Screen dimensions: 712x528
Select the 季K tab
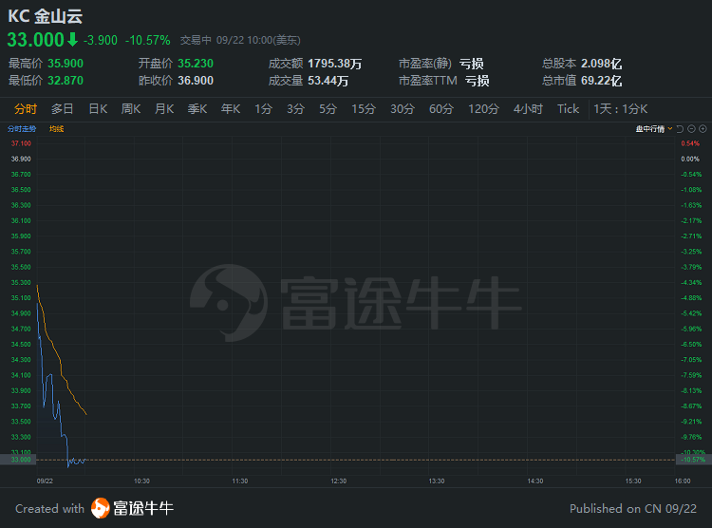tap(197, 109)
